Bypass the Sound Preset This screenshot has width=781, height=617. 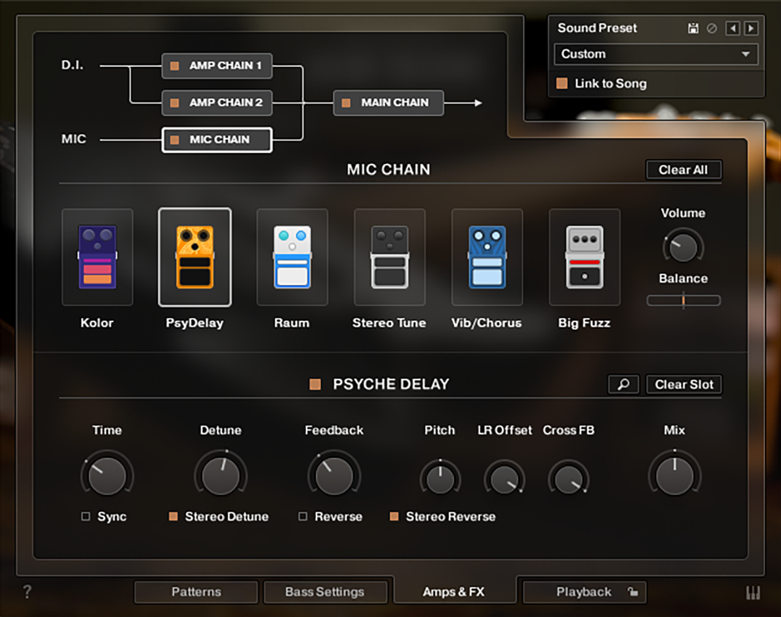point(712,28)
